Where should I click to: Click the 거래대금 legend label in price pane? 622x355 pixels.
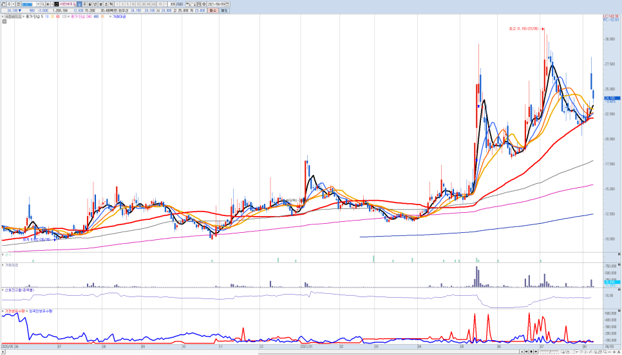[x=119, y=17]
